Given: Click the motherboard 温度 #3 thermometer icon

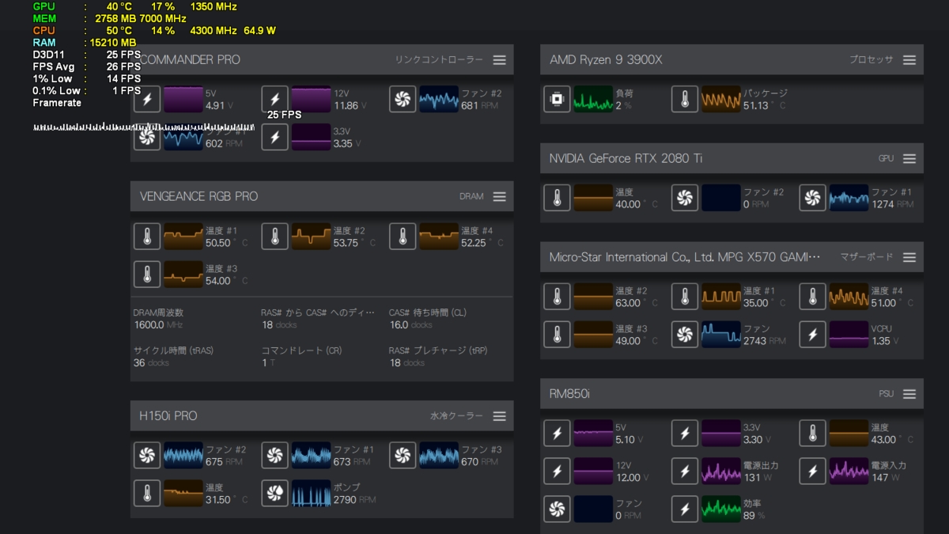Looking at the screenshot, I should (558, 335).
